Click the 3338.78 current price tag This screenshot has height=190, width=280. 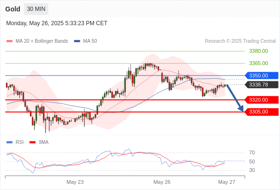[x=261, y=85]
